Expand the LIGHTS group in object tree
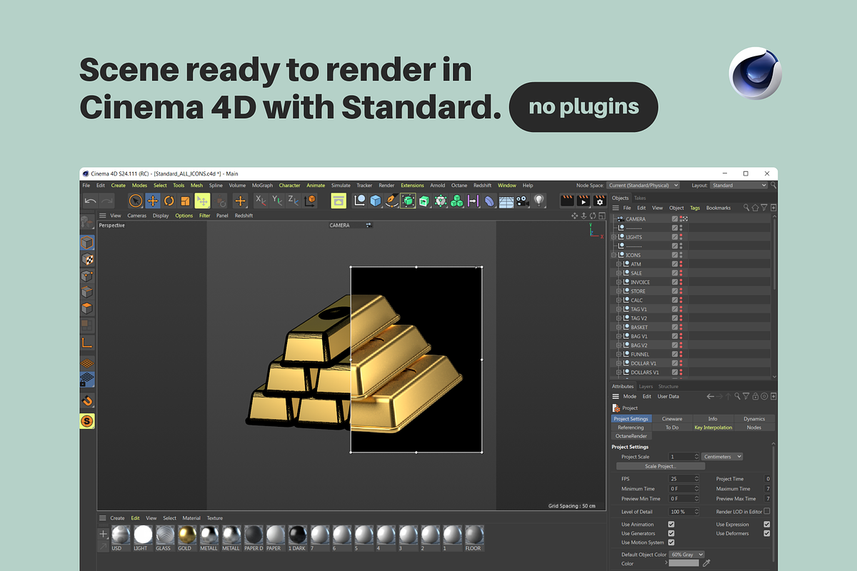The width and height of the screenshot is (857, 571). tap(613, 237)
